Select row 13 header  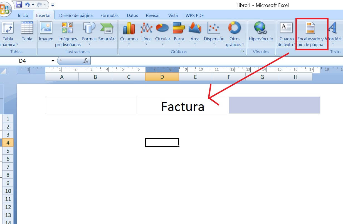click(8, 215)
